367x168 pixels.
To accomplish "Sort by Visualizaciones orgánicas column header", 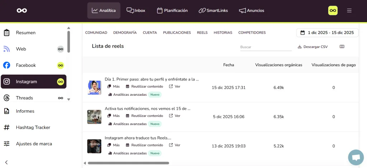I will click(x=278, y=65).
